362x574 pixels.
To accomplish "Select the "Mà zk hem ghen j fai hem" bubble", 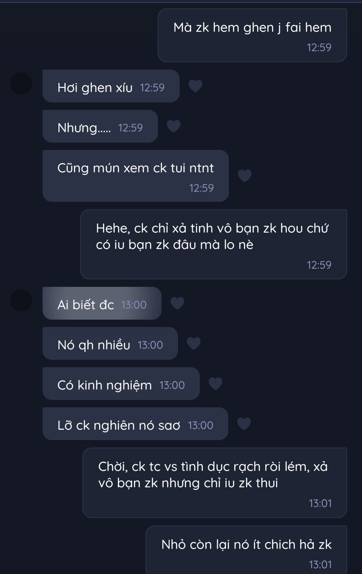I will click(x=252, y=35).
